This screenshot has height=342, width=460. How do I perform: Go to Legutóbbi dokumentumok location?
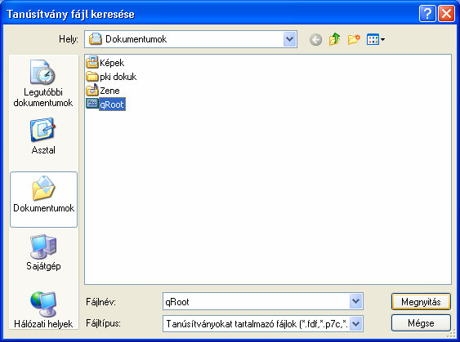click(x=43, y=83)
